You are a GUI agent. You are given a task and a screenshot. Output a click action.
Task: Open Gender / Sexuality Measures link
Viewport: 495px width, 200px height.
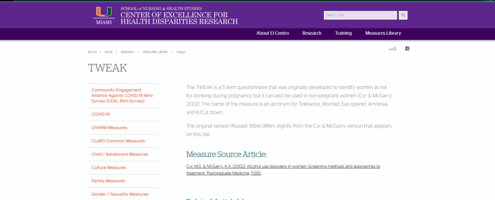coord(120,194)
